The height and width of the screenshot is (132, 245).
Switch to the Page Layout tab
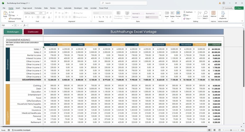(27, 8)
